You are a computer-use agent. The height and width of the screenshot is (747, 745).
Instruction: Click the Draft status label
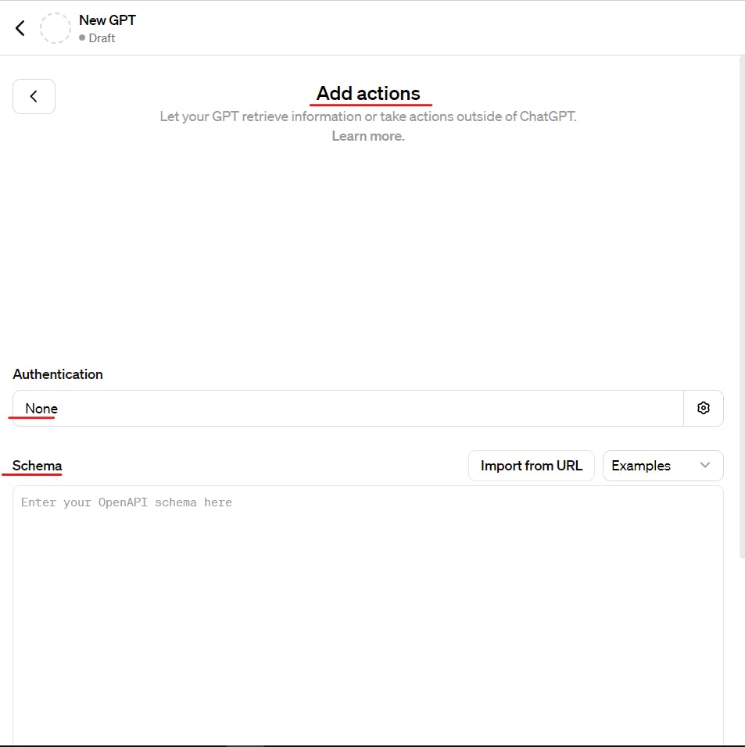pos(102,38)
